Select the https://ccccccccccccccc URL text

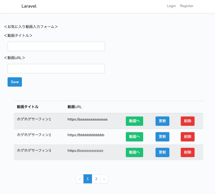pyautogui.click(x=85, y=151)
